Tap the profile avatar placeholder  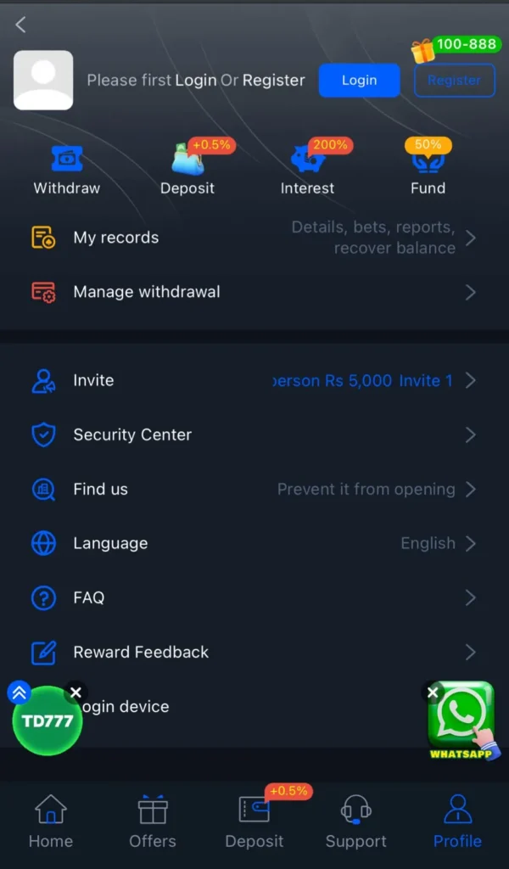click(x=43, y=81)
